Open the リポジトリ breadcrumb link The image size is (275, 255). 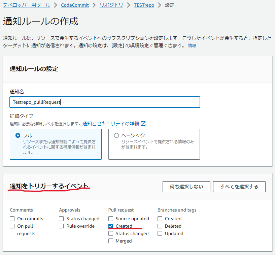(111, 5)
